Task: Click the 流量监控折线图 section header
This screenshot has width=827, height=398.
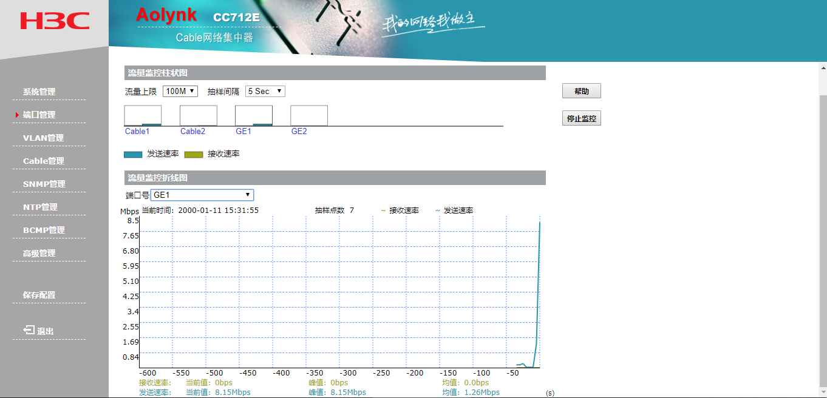Action: tap(335, 178)
